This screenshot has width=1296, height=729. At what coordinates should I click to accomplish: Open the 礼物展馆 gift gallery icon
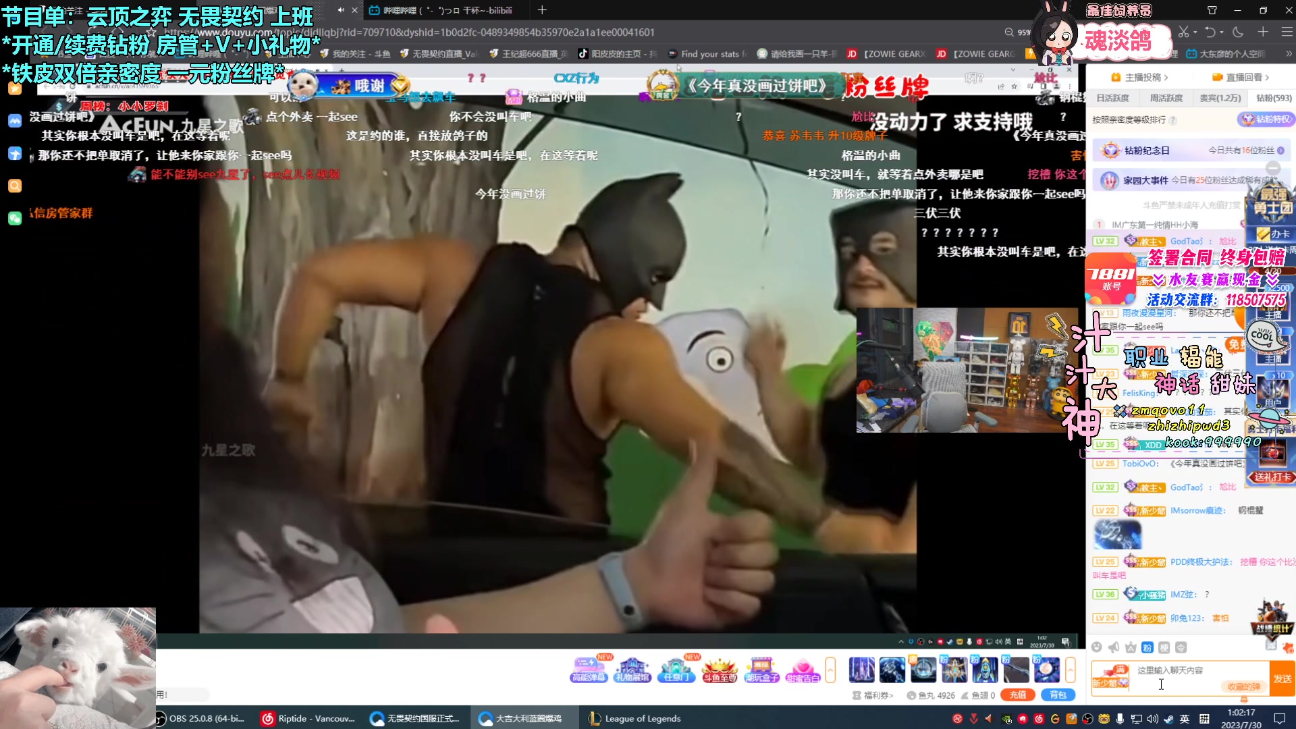coord(632,670)
